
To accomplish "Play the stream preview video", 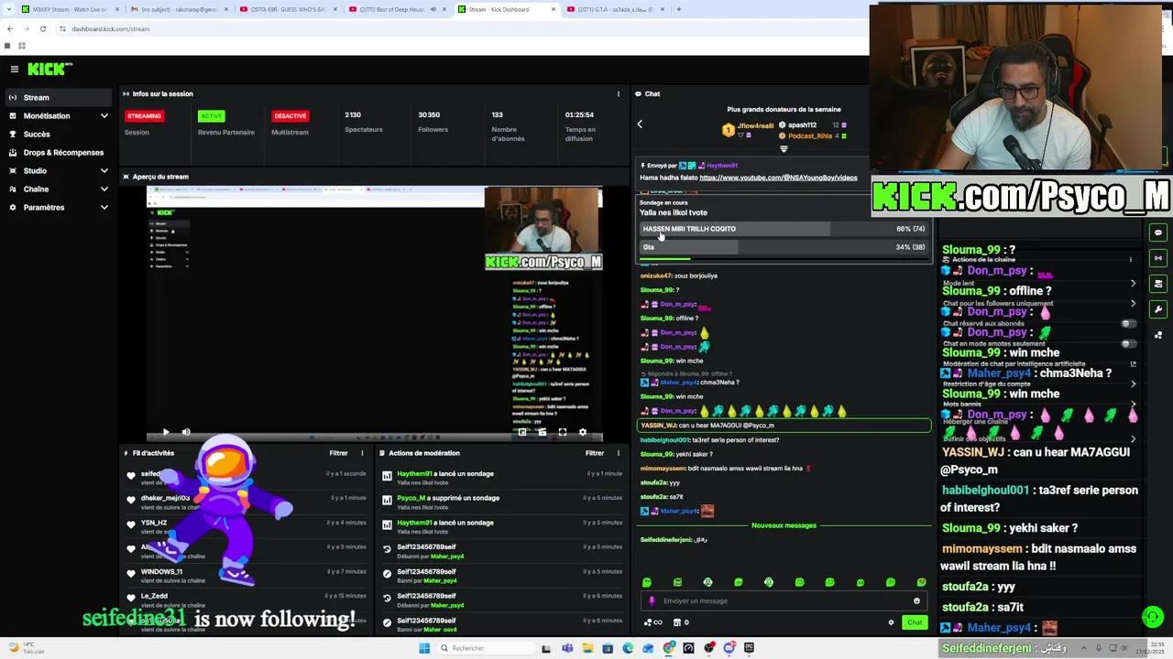I will (166, 432).
